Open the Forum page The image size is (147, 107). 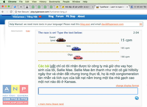click(x=60, y=16)
